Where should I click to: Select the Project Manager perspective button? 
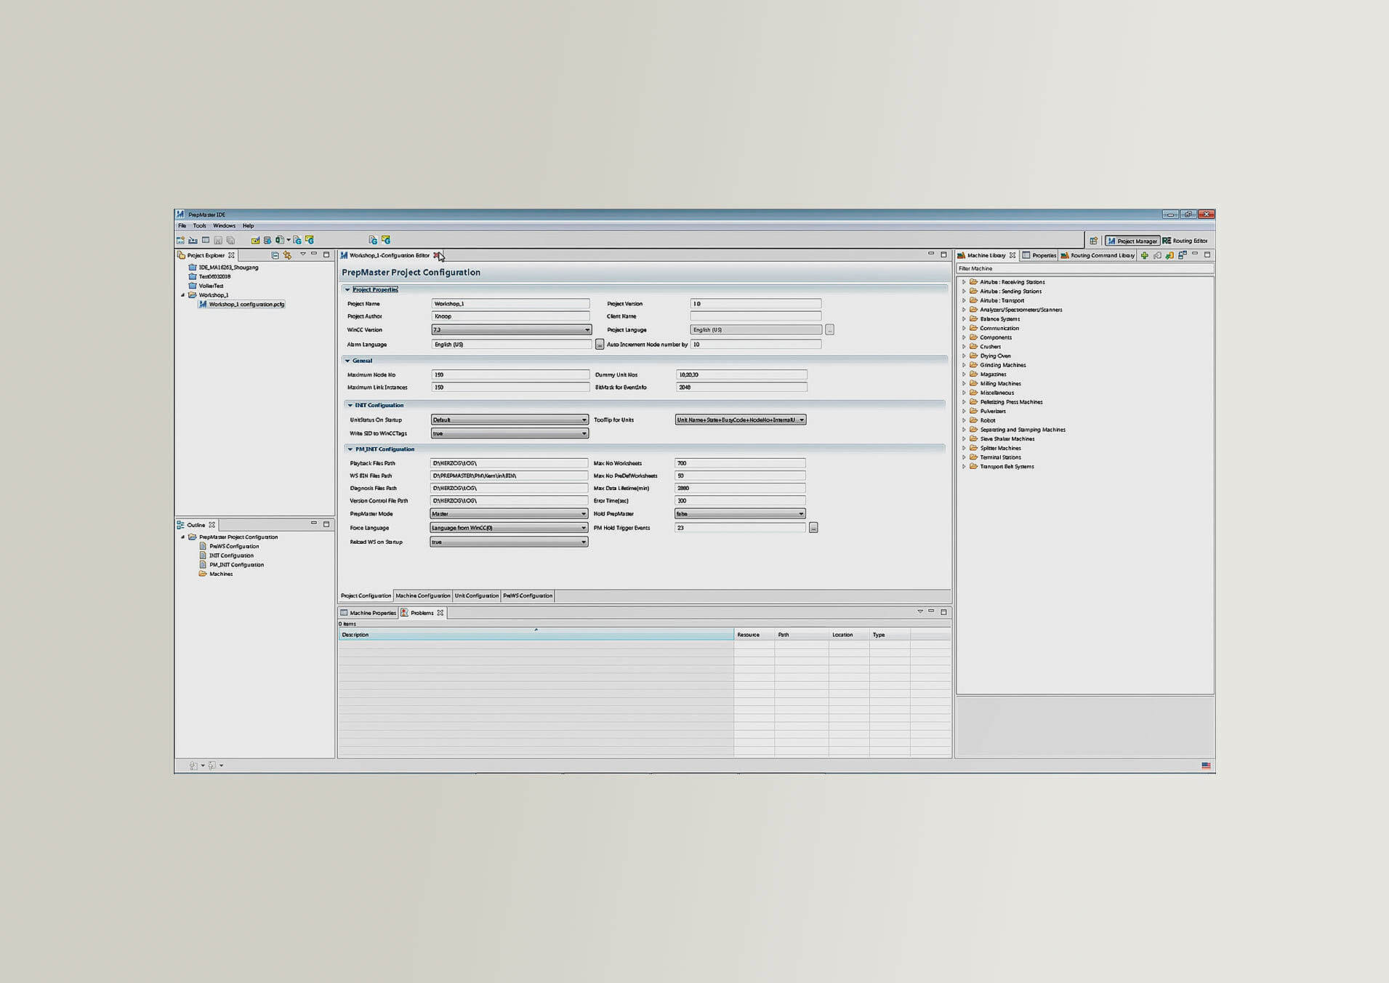click(1132, 241)
